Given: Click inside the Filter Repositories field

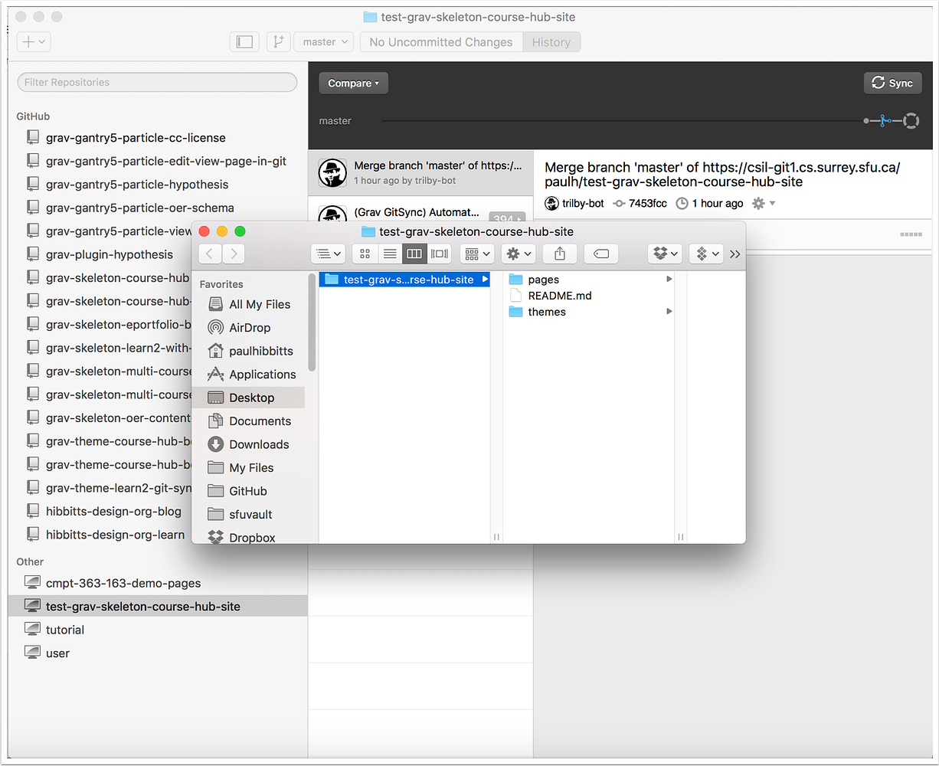Looking at the screenshot, I should tap(157, 82).
